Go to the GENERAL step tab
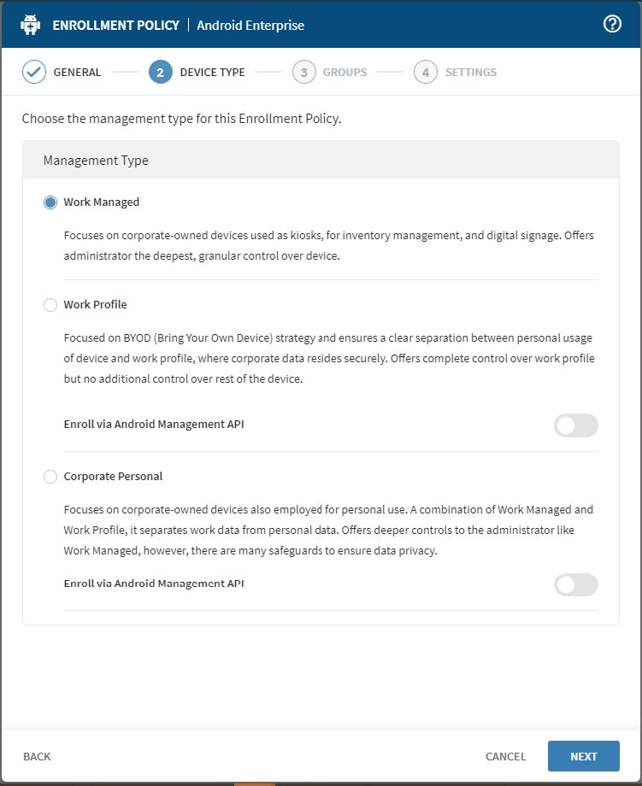Image resolution: width=642 pixels, height=786 pixels. [77, 73]
